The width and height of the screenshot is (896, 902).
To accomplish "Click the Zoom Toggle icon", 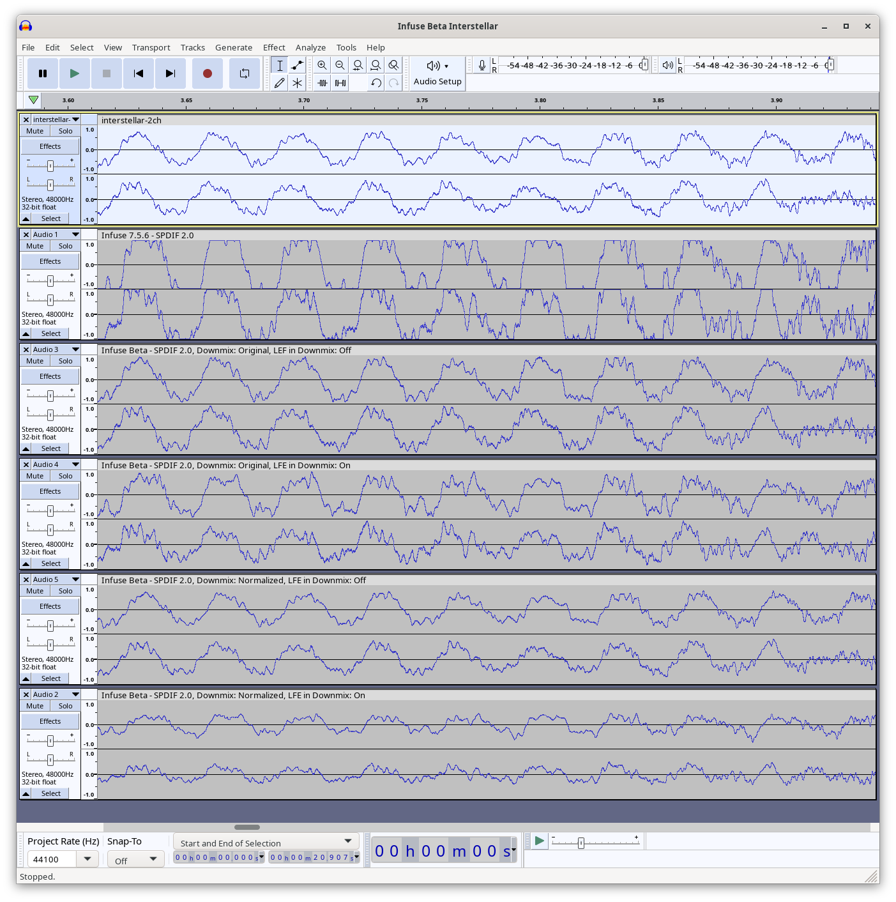I will click(x=394, y=65).
